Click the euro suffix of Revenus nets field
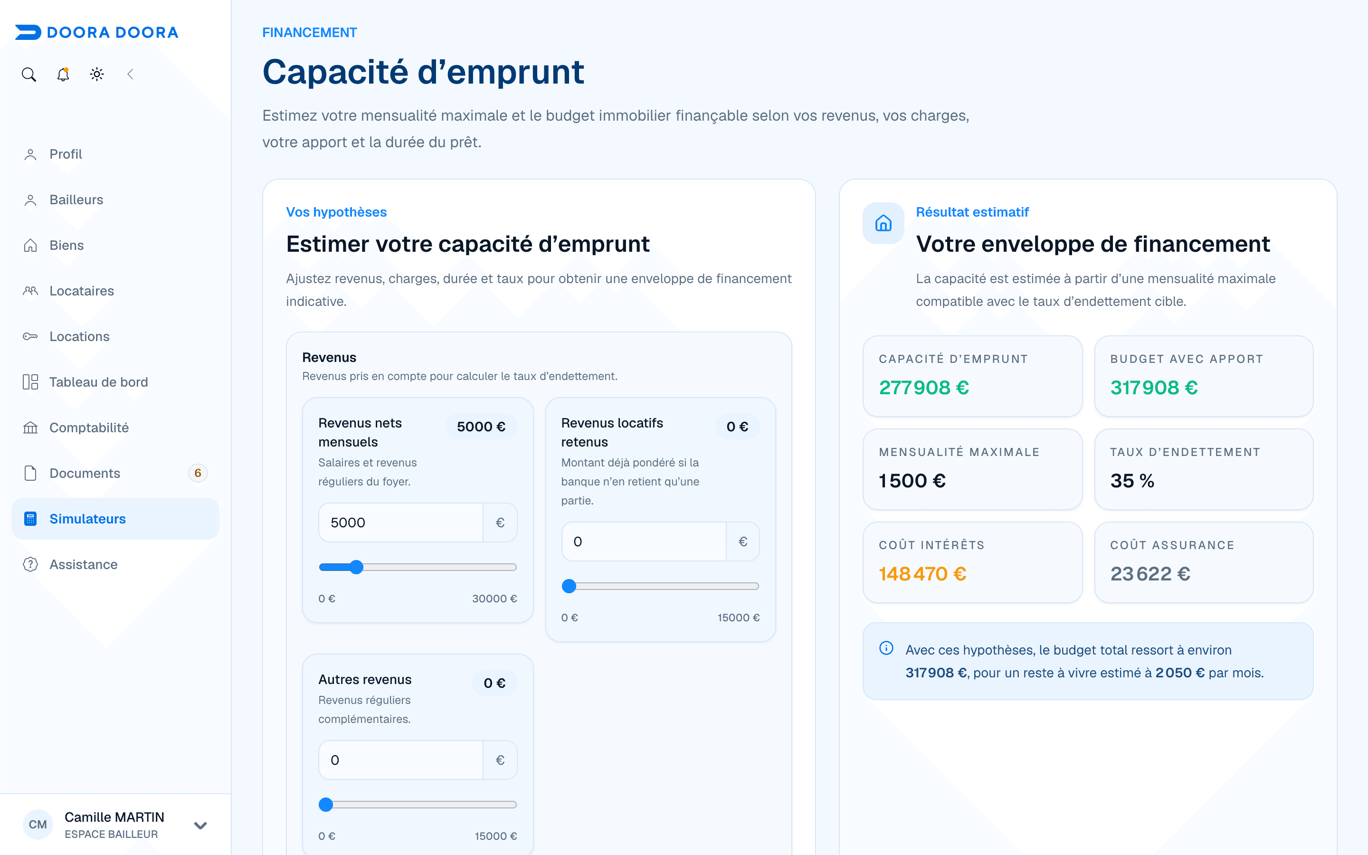 [x=500, y=522]
